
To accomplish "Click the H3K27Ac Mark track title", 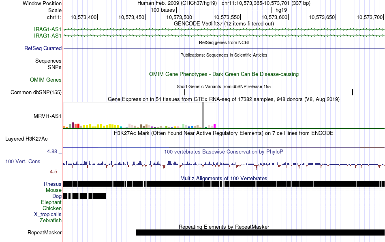I will 224,133.
